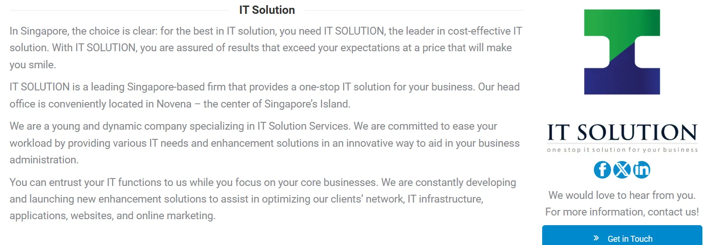Click the paragraph about the Singapore-based firm
The height and width of the screenshot is (245, 707).
pyautogui.click(x=265, y=96)
